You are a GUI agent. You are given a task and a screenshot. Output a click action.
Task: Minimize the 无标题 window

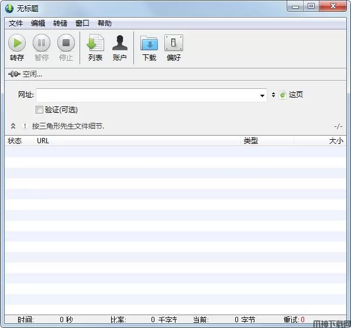point(295,6)
